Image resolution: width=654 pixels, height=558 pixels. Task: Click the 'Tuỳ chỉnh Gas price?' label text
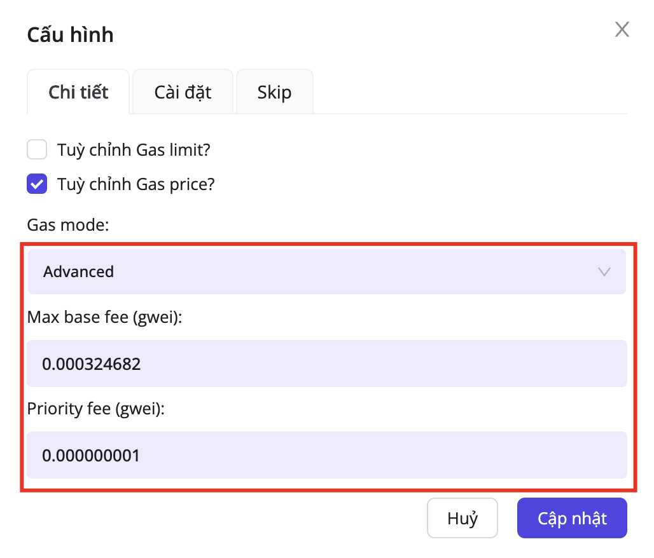[x=136, y=184]
